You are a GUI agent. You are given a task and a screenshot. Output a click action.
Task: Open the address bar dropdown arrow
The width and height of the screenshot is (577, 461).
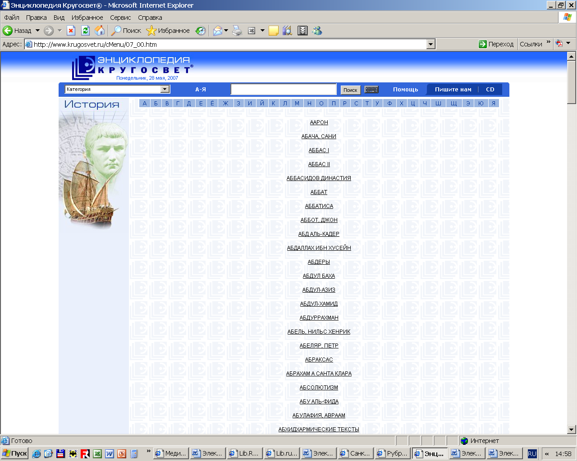pyautogui.click(x=430, y=44)
